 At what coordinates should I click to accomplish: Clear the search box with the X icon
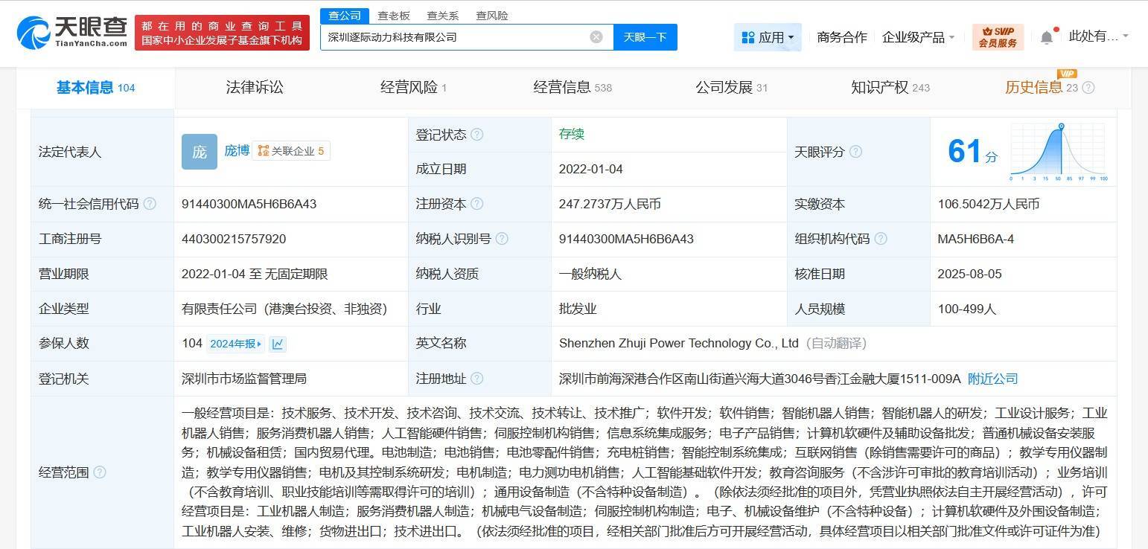click(x=596, y=37)
